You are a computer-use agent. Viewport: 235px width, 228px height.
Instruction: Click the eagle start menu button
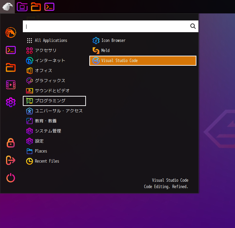point(7,7)
